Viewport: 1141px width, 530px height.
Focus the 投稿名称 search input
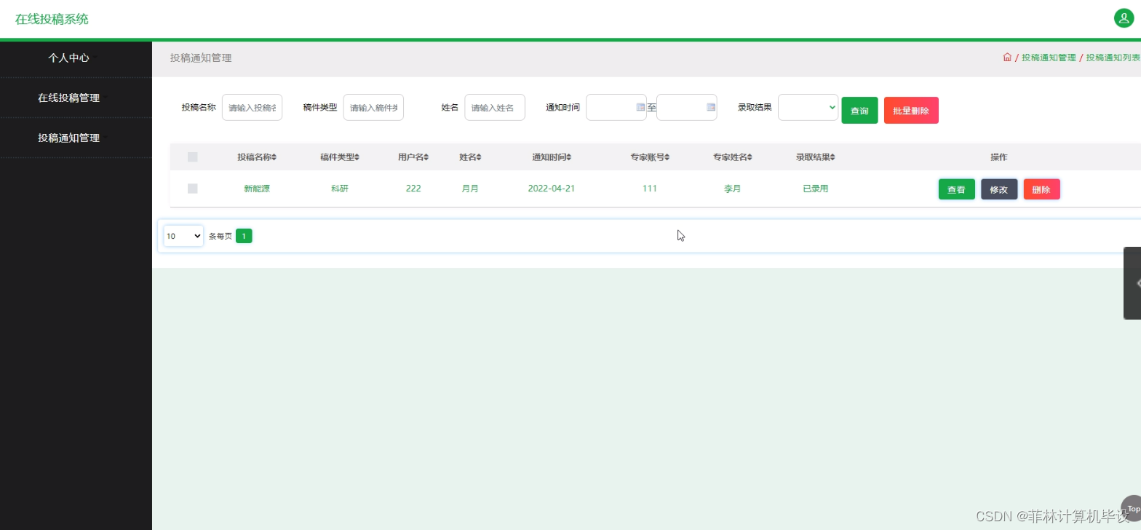click(252, 107)
